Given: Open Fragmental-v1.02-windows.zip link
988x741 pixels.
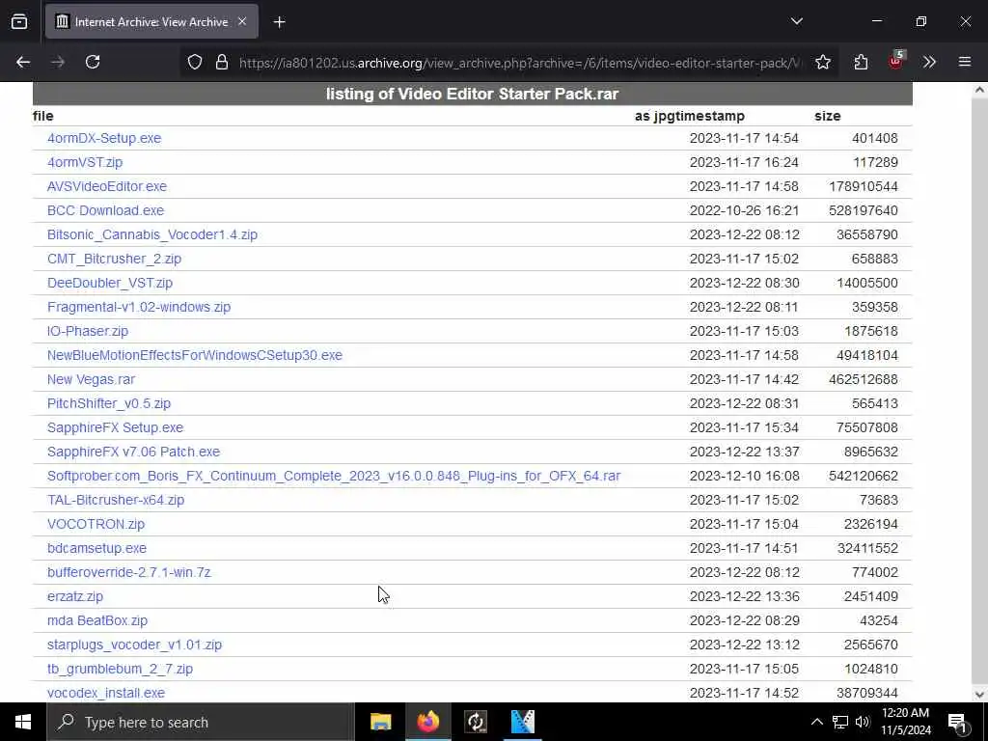Looking at the screenshot, I should point(139,307).
